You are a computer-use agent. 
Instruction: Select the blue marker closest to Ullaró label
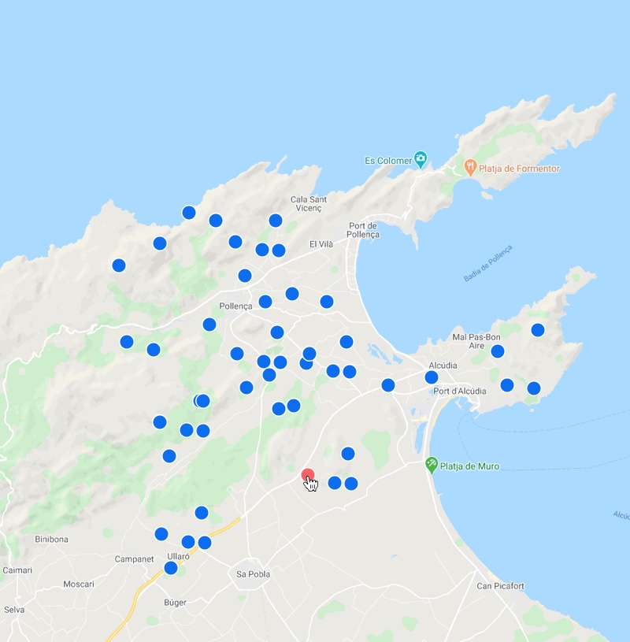pyautogui.click(x=171, y=568)
